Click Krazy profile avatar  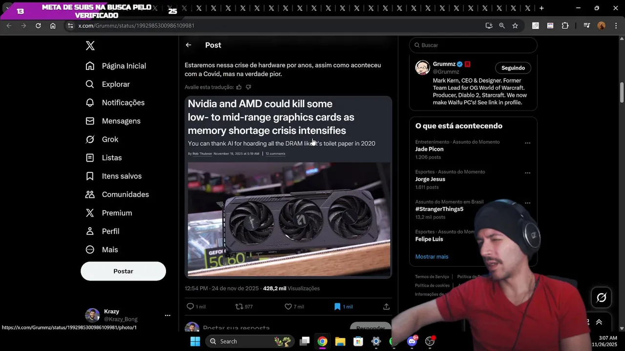pyautogui.click(x=92, y=315)
